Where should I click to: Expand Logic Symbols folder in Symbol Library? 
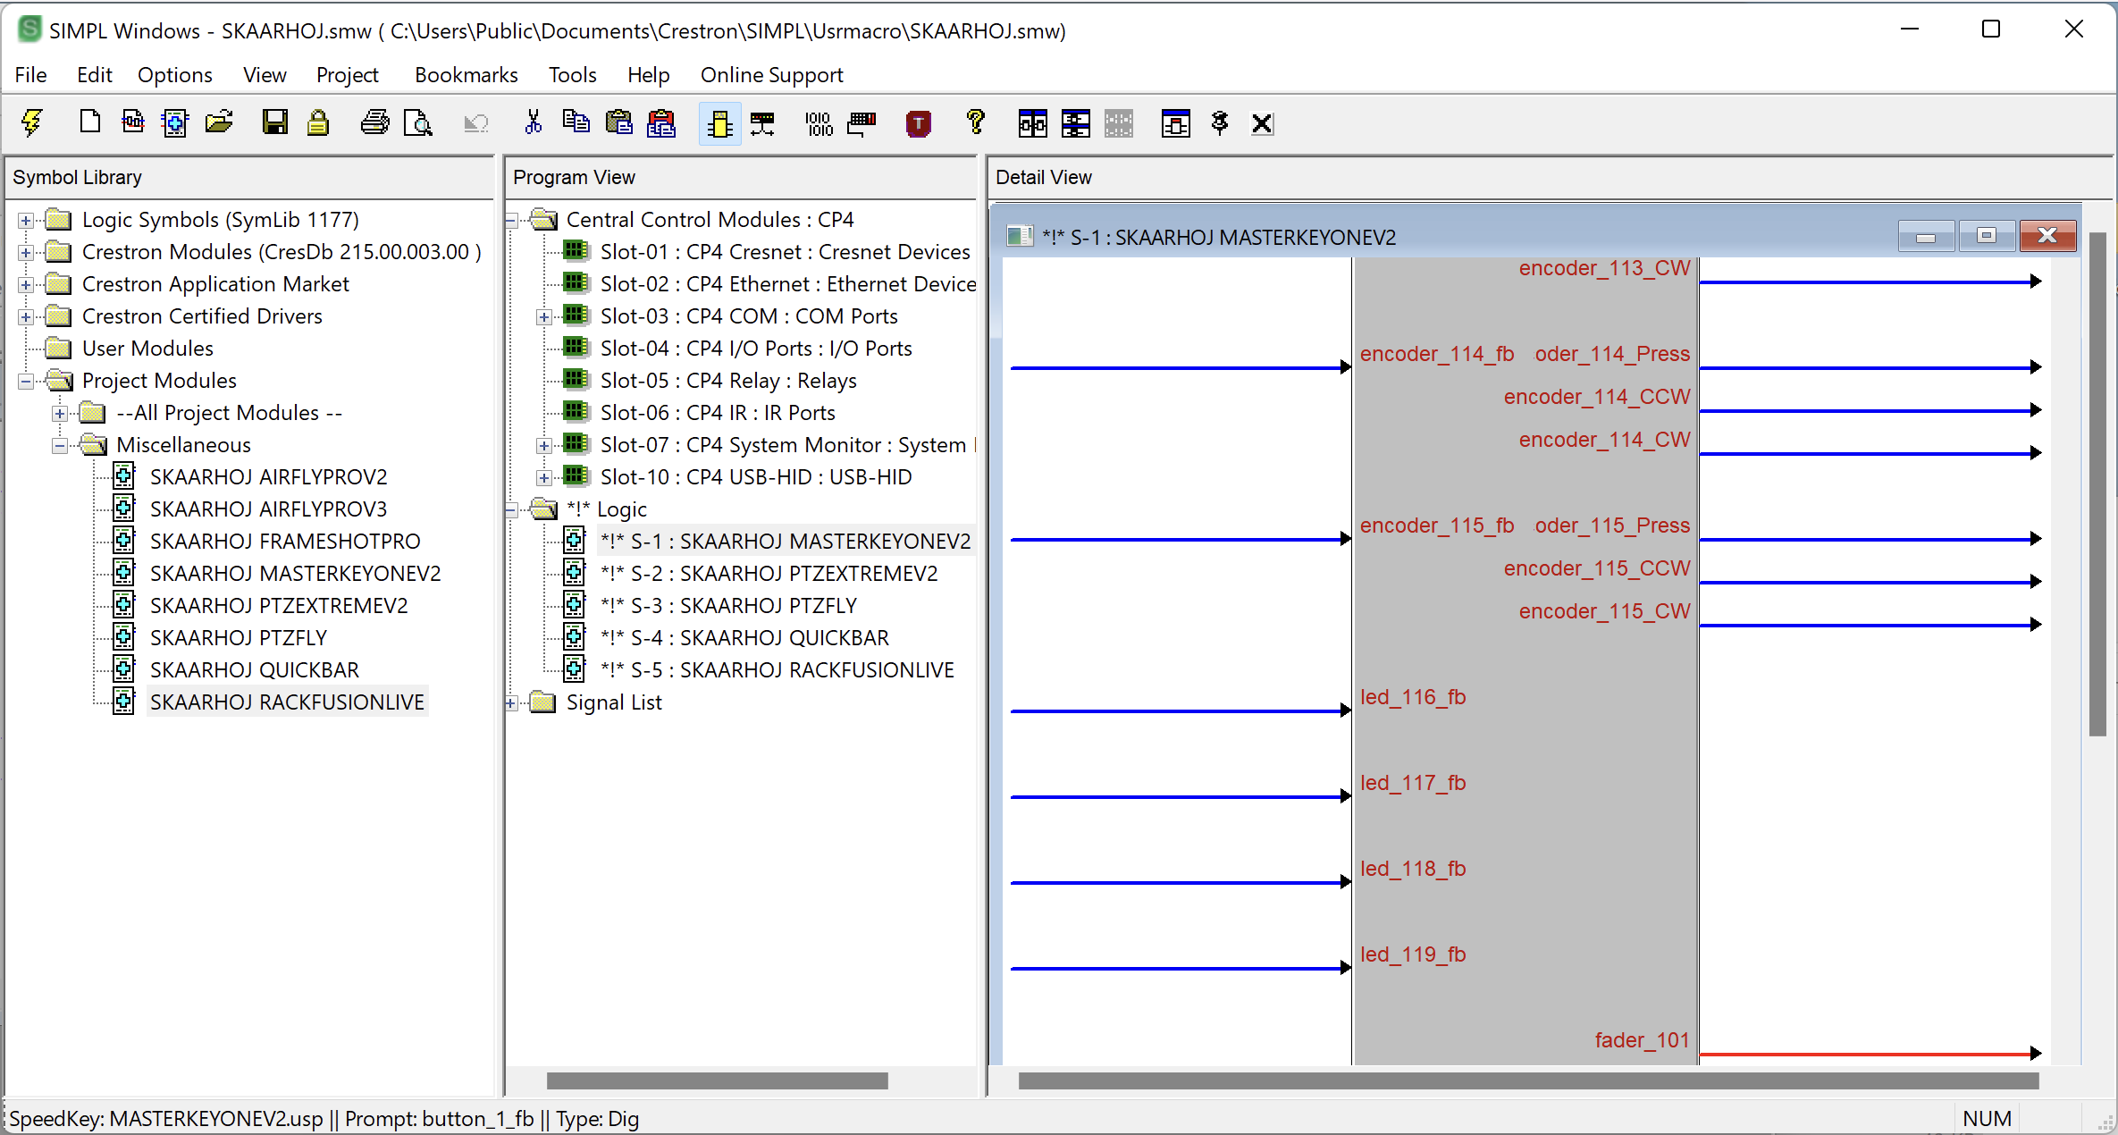[x=26, y=220]
